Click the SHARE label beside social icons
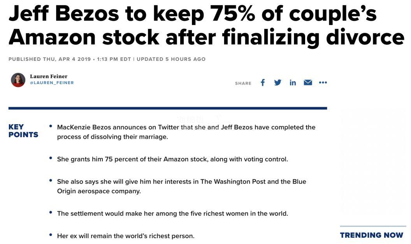The width and height of the screenshot is (411, 244). point(243,83)
